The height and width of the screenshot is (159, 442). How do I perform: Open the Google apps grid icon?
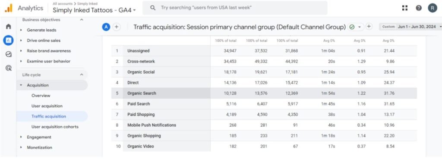coord(405,8)
